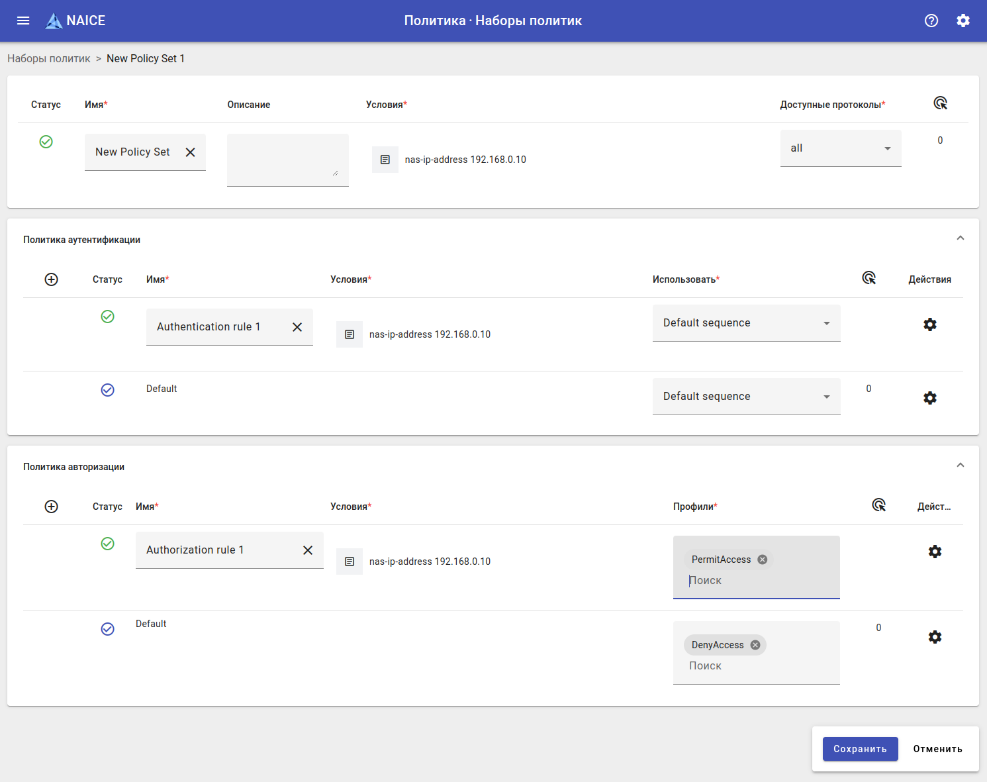
Task: Open the hamburger navigation menu
Action: point(23,21)
